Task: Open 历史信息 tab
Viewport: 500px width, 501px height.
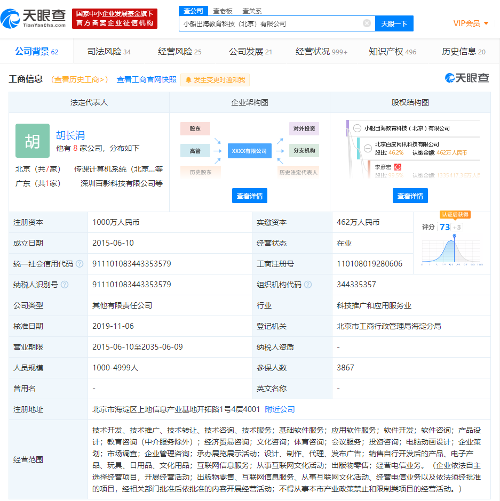Action: click(x=463, y=52)
